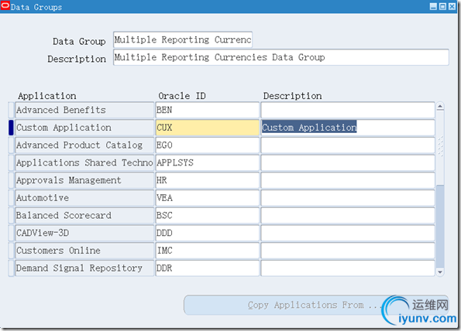Click the description field of Advanced Benefits row
This screenshot has height=331, width=461.
pyautogui.click(x=348, y=110)
